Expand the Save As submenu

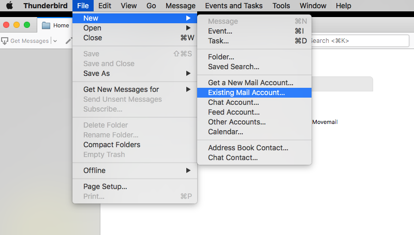[x=135, y=73]
